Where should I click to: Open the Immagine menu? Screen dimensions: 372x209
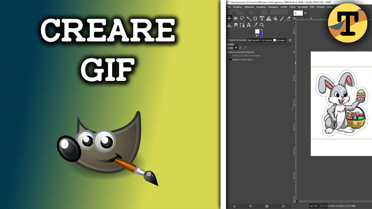(x=273, y=7)
